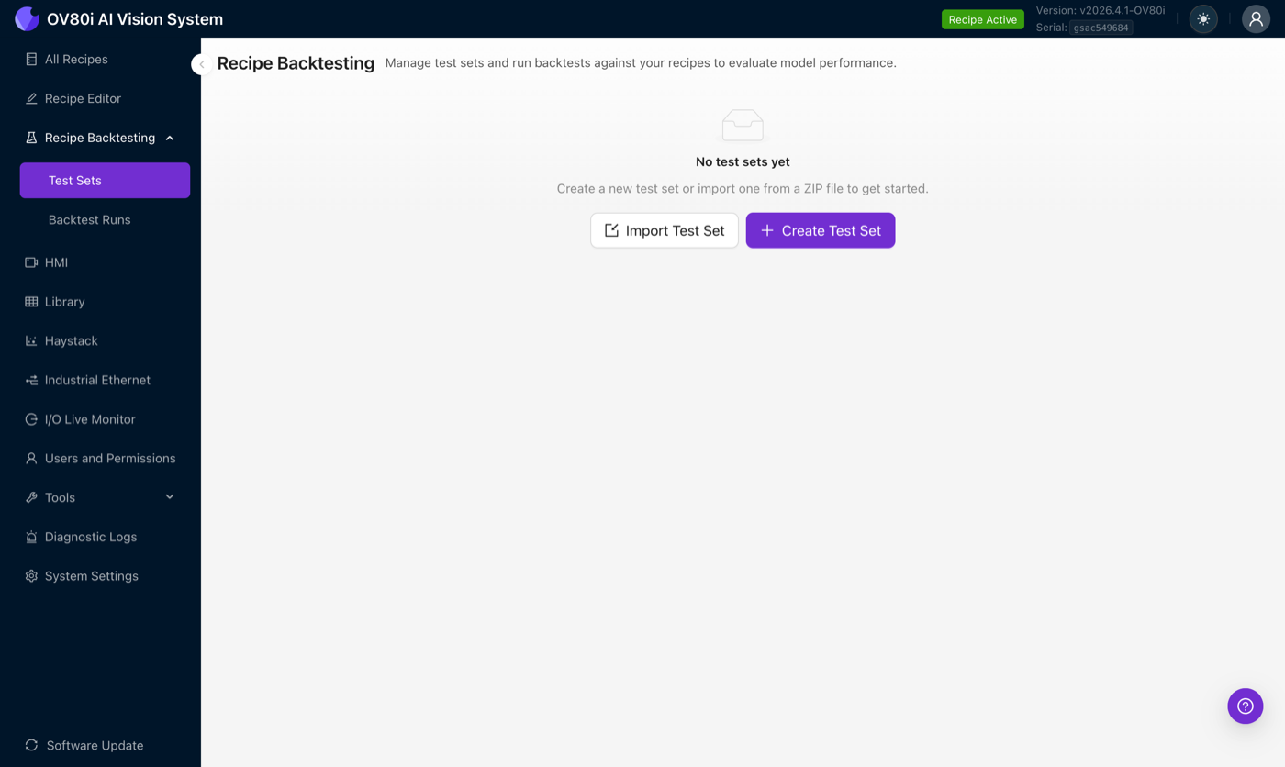The width and height of the screenshot is (1285, 767).
Task: Open Diagnostic Logs
Action: pos(91,537)
